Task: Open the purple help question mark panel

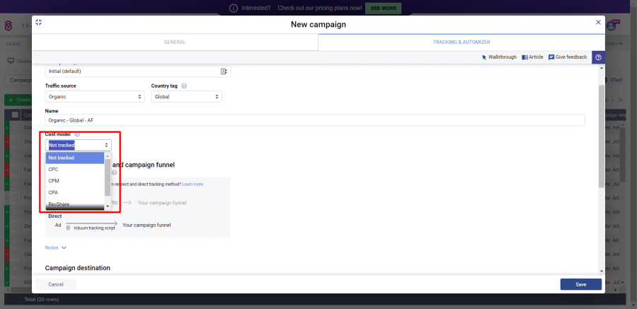Action: click(x=598, y=57)
